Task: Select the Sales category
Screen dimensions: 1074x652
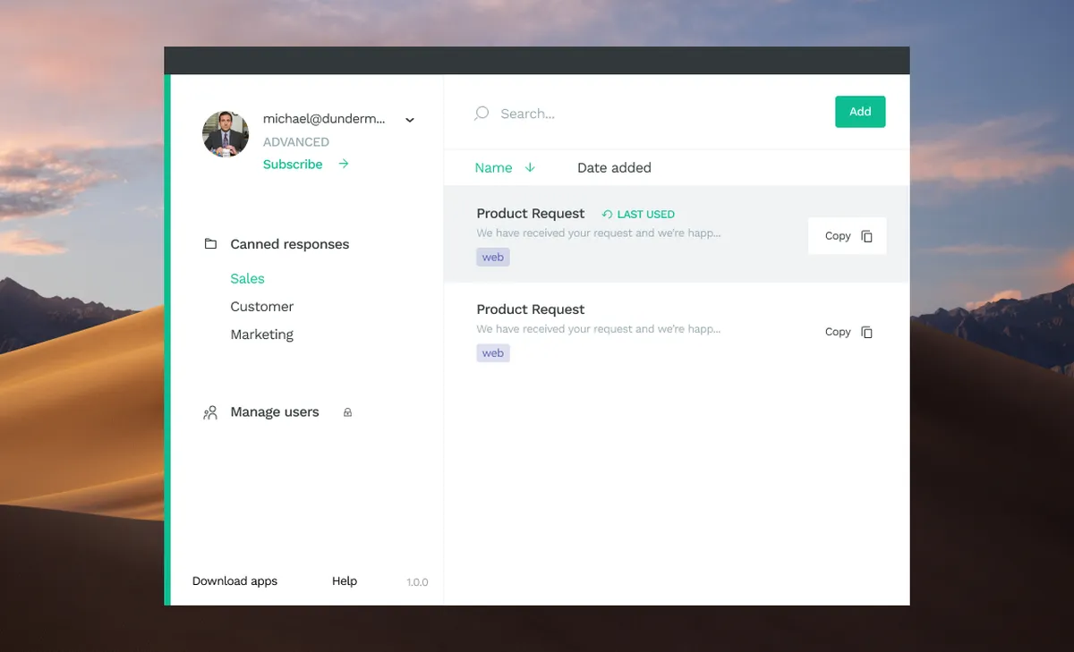Action: pos(247,279)
